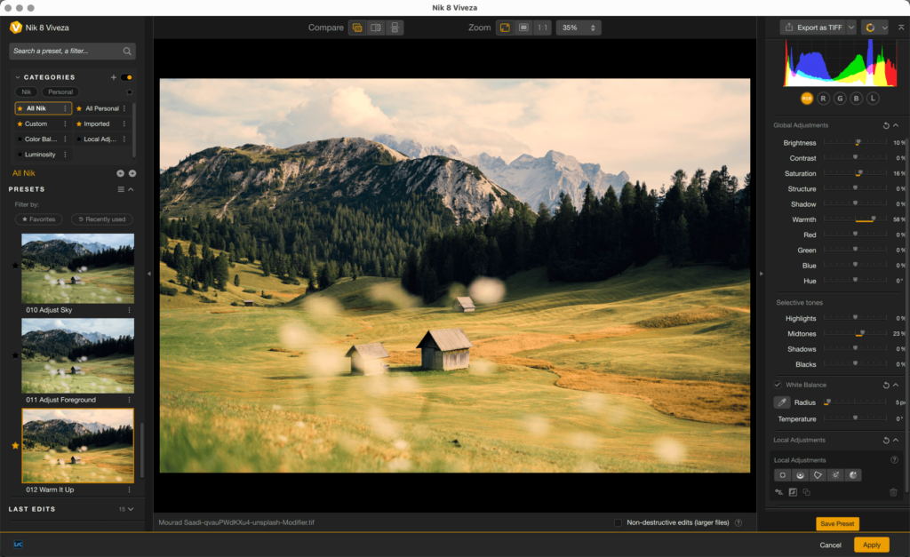Select the 010 Adjust Sky preset thumbnail
Screen dimensions: 910x557
point(78,268)
